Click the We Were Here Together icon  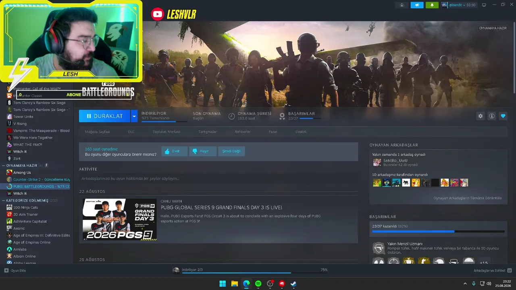[9, 137]
